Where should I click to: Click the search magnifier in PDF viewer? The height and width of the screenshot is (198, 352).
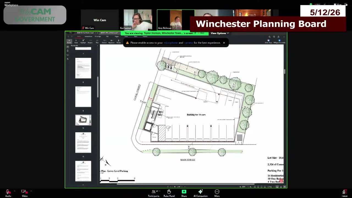point(269,37)
